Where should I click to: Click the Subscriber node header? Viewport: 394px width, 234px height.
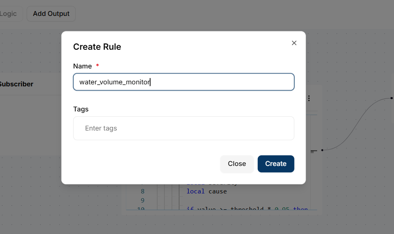17,84
